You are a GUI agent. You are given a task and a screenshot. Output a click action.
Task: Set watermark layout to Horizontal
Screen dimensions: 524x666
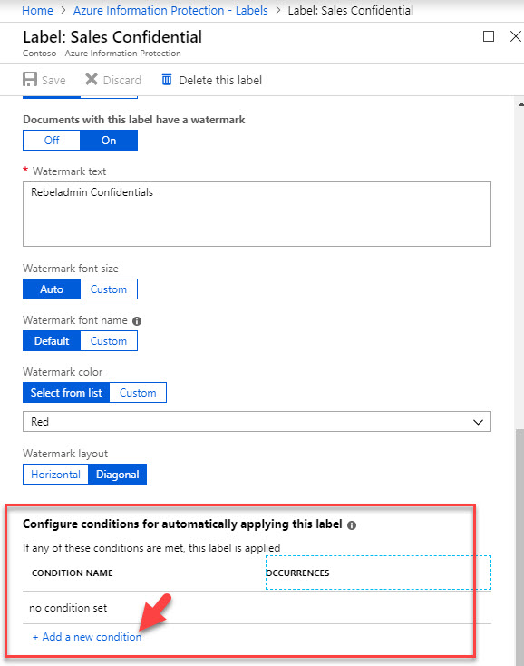(x=55, y=474)
